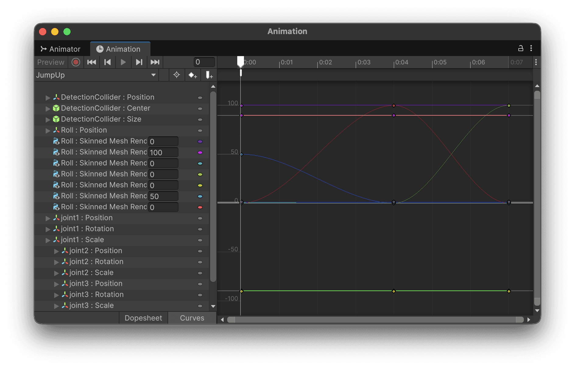The height and width of the screenshot is (369, 575).
Task: Click the transform icon beside joint3 : Scale
Action: pos(65,305)
